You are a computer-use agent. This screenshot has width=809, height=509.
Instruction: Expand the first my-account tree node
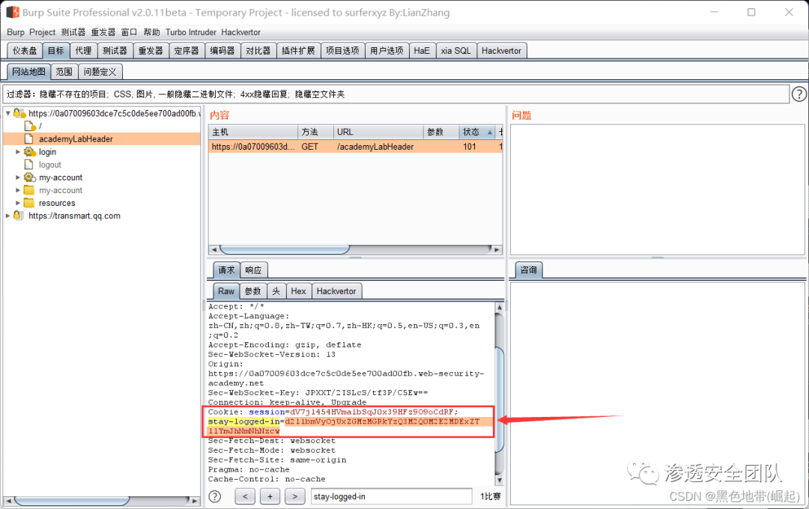tap(17, 177)
